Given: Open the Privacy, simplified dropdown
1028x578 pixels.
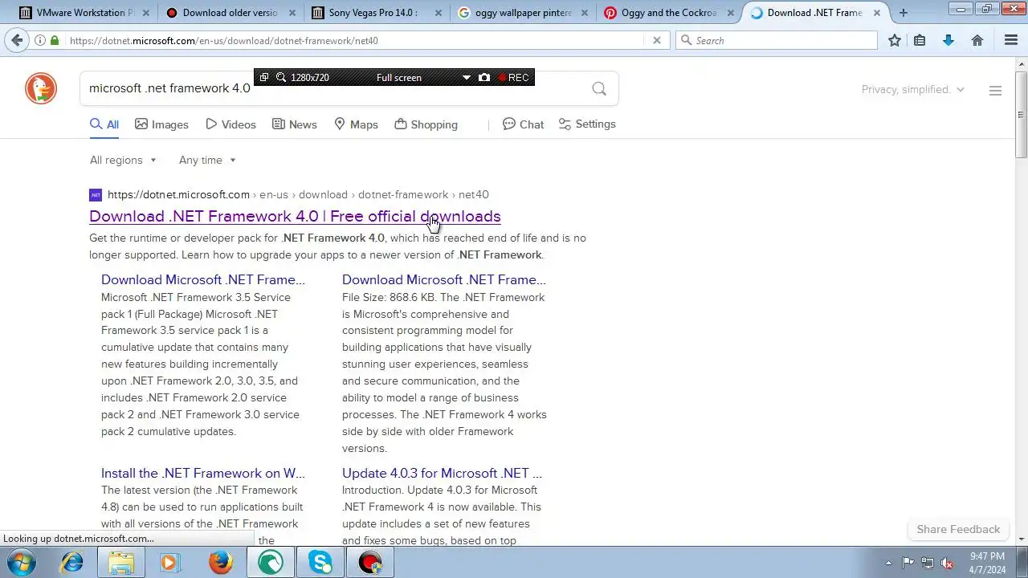Looking at the screenshot, I should (x=912, y=89).
